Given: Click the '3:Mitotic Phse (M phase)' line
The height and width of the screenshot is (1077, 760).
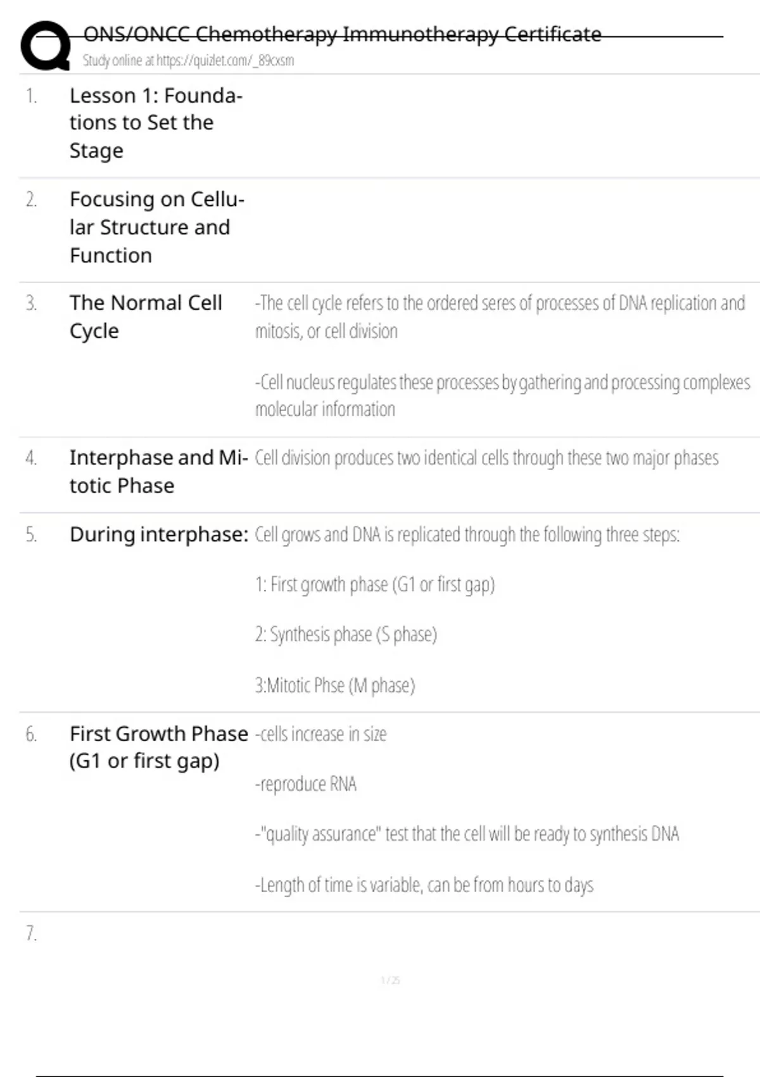Looking at the screenshot, I should tap(335, 685).
